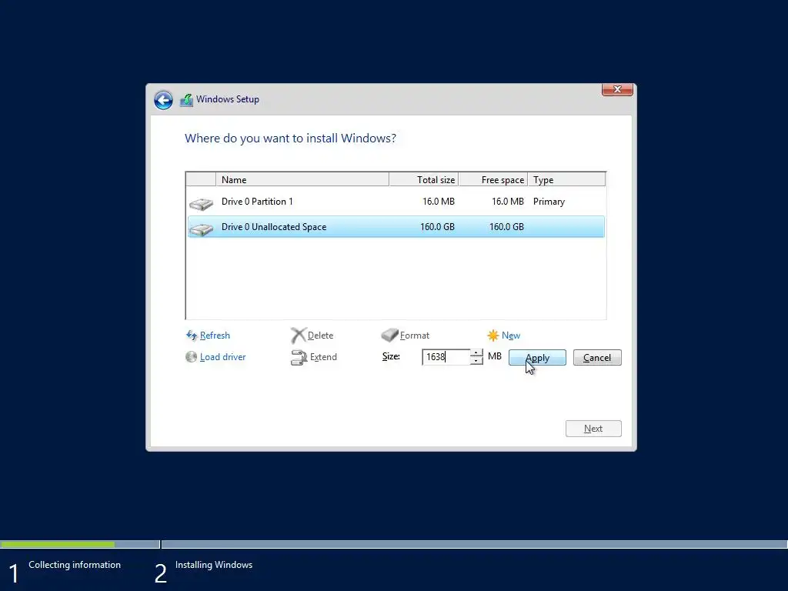Open the Load driver link

click(222, 357)
